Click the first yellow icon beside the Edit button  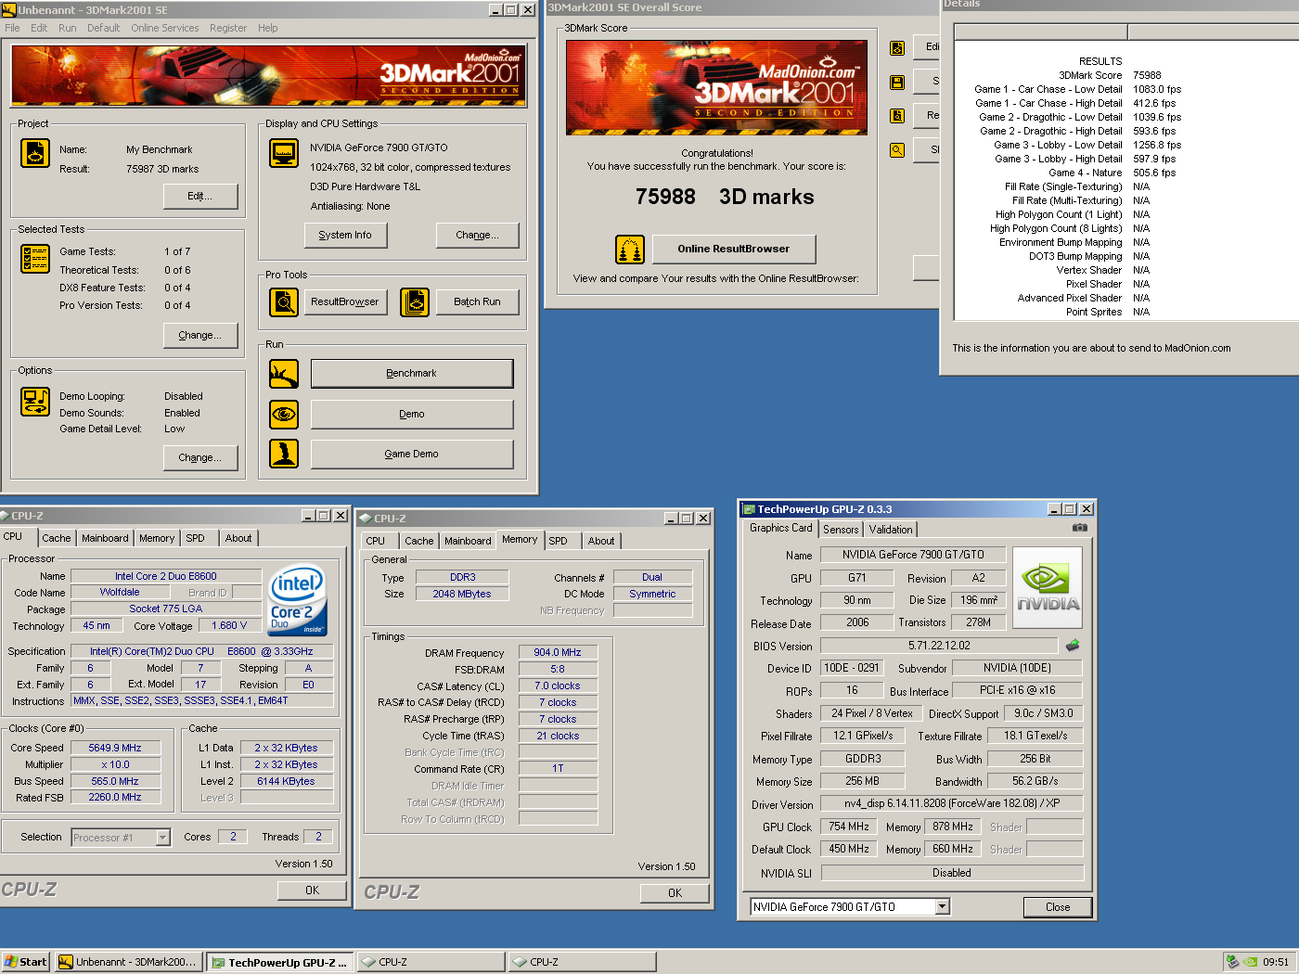click(897, 48)
